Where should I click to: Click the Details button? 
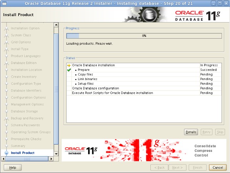191,132
